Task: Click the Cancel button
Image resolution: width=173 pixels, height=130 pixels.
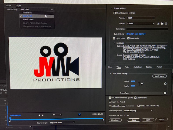Action: [x=162, y=119]
